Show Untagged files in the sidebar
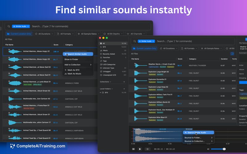This screenshot has width=247, height=154. pyautogui.click(x=113, y=71)
